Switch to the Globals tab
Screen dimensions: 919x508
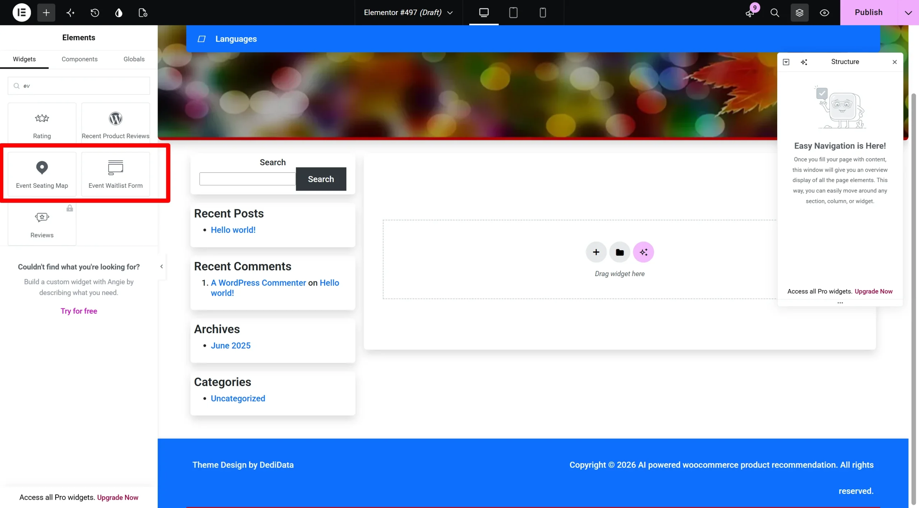pos(134,59)
